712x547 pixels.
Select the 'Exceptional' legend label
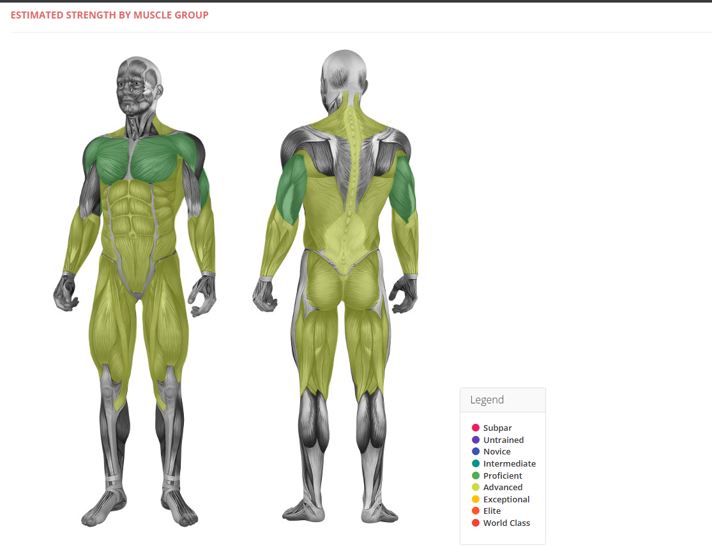(506, 499)
